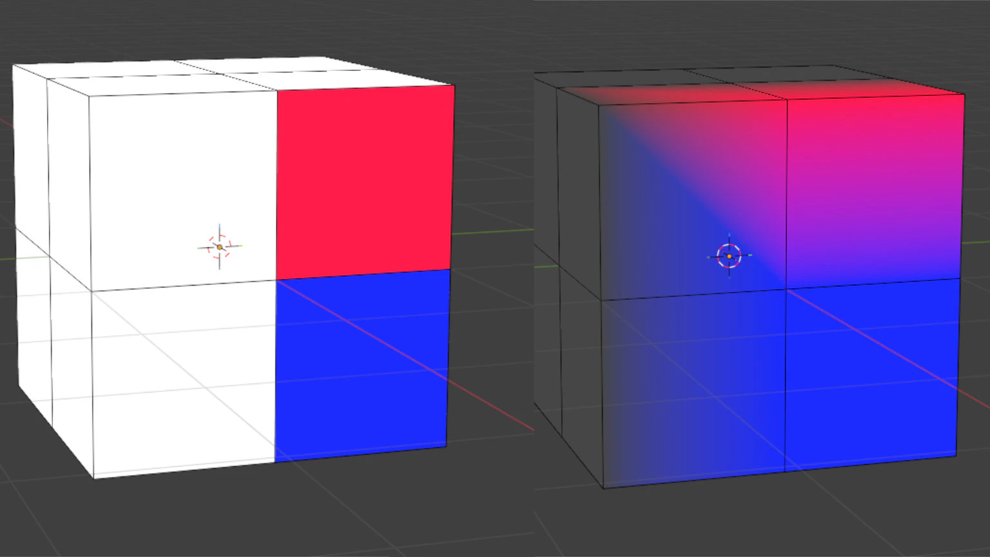990x557 pixels.
Task: Select the solid blue bottom-right face on the right cube
Action: point(871,374)
